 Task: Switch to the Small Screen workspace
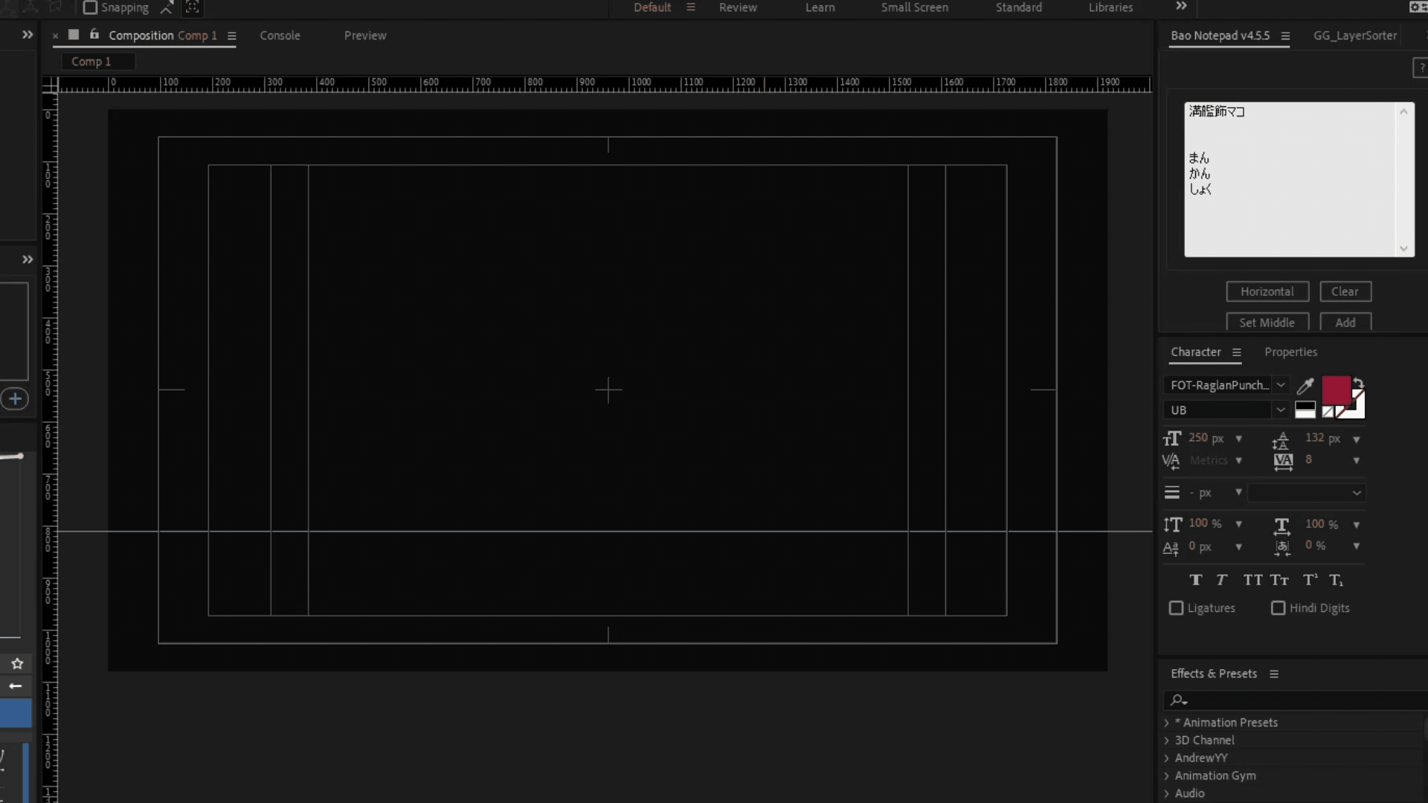click(914, 7)
